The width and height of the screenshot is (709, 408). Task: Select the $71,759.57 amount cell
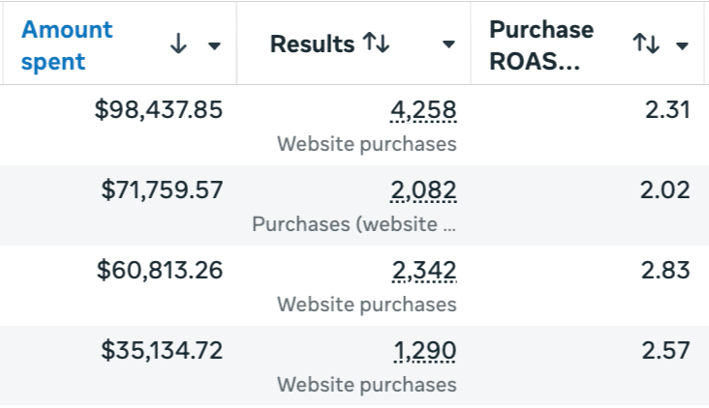pyautogui.click(x=162, y=189)
